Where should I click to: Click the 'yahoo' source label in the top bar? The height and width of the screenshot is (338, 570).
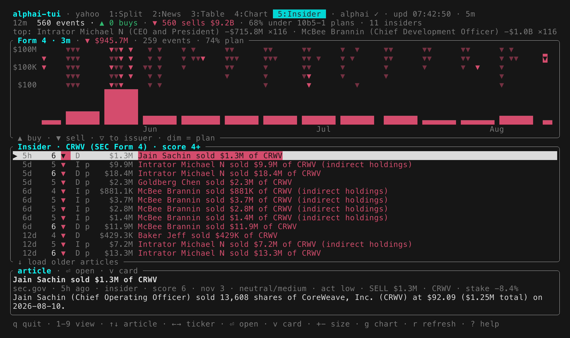(87, 14)
